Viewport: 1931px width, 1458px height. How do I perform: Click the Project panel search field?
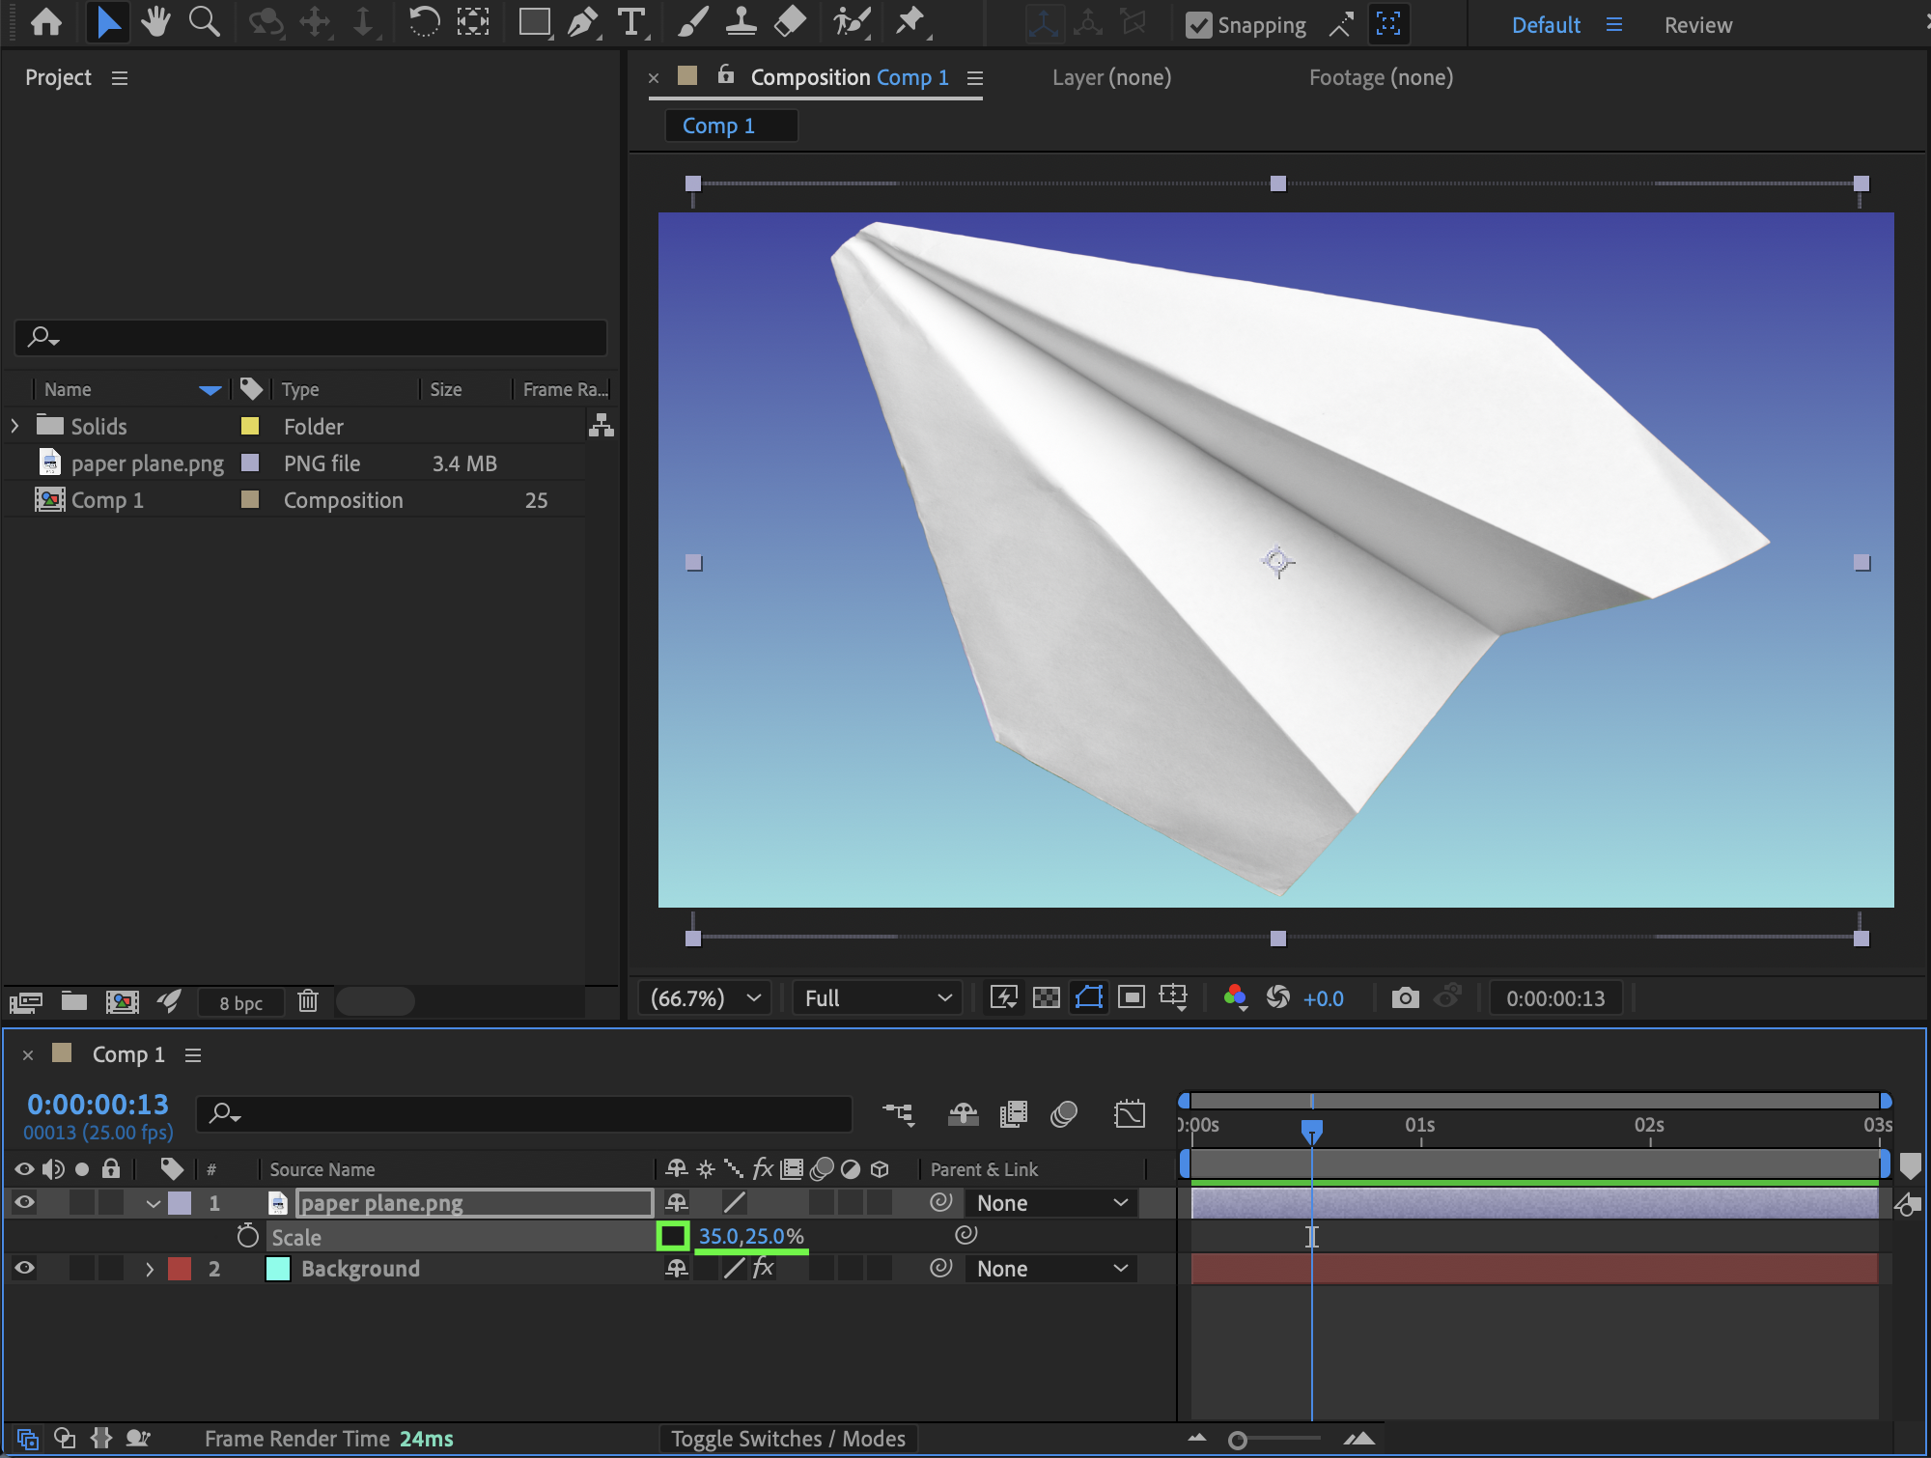[x=311, y=337]
